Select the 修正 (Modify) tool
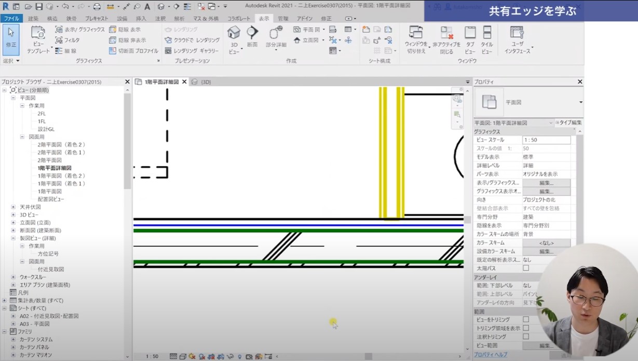Screen dimensions: 638x361 pyautogui.click(x=11, y=38)
